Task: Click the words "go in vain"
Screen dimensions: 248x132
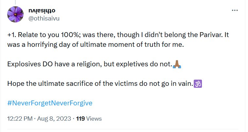Action: click(x=179, y=84)
